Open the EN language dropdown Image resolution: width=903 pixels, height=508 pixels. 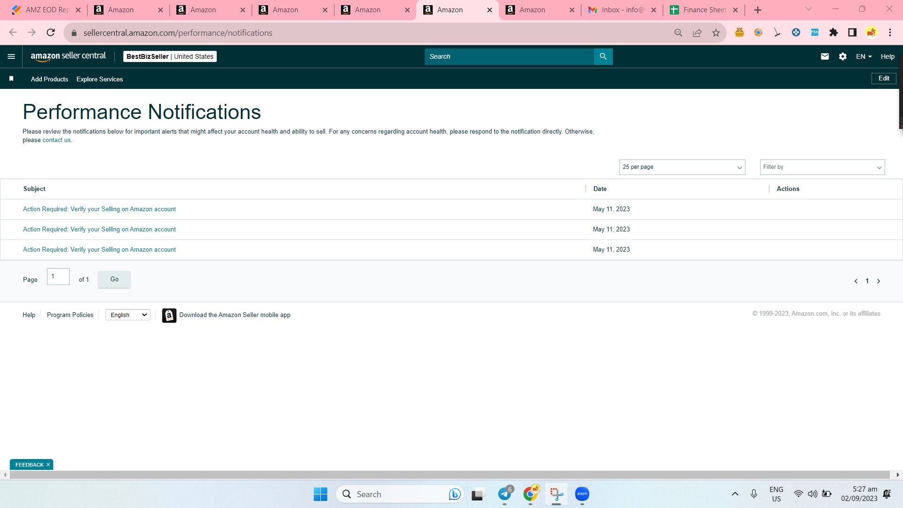(x=864, y=56)
